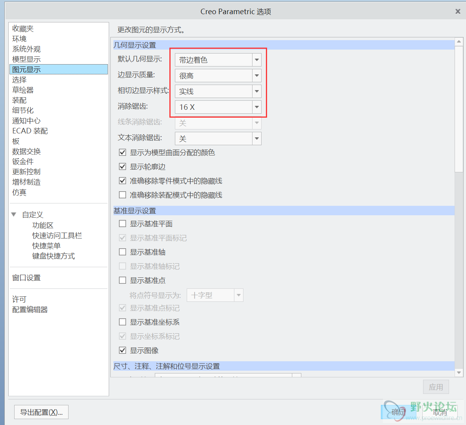Open 仿真 options
Screen dimensions: 466x425
point(19,192)
